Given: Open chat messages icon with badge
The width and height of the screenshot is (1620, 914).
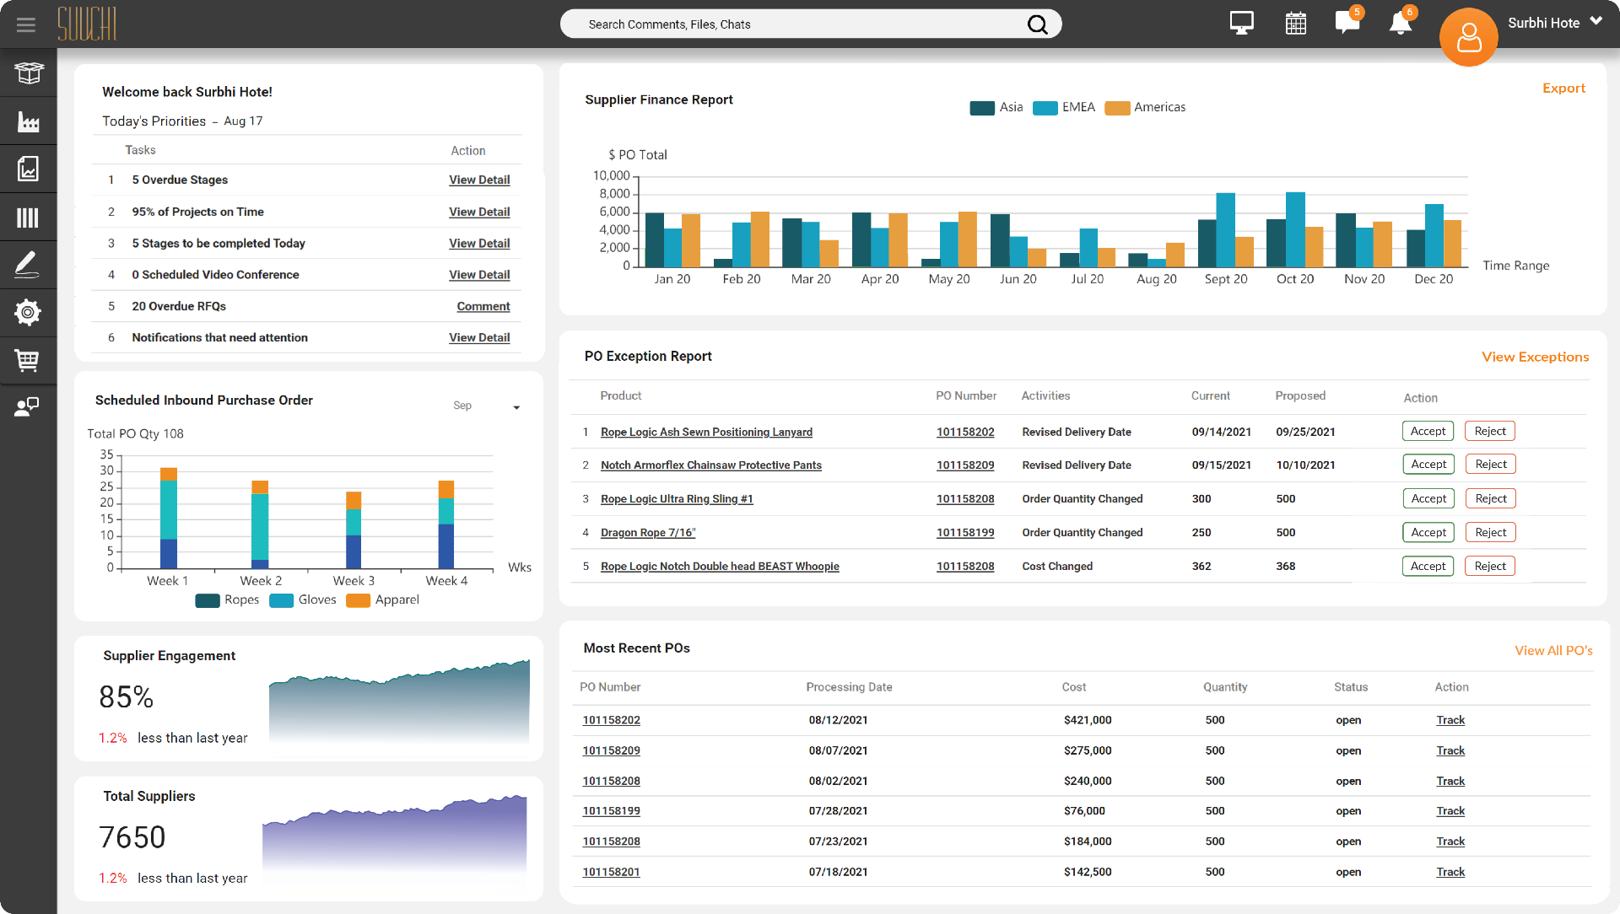Looking at the screenshot, I should coord(1348,21).
